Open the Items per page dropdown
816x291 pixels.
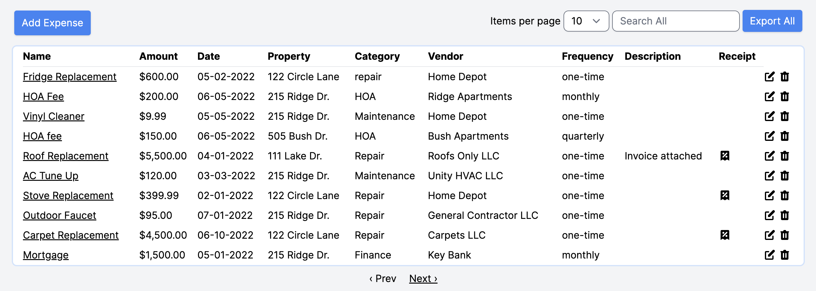(586, 21)
